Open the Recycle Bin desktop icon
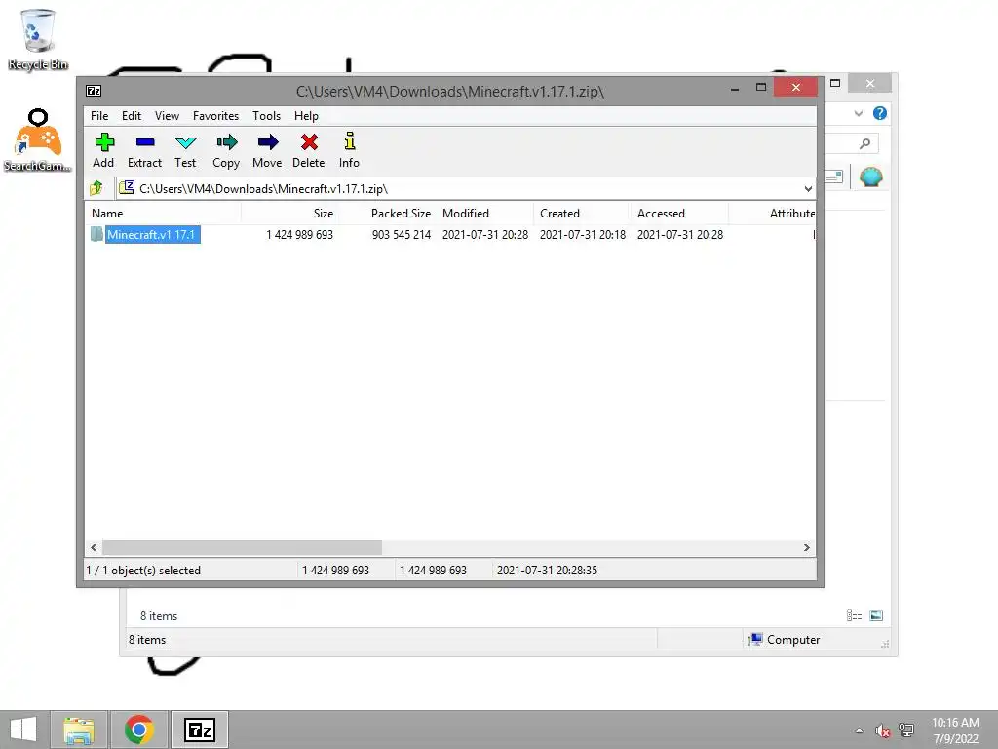 [38, 40]
